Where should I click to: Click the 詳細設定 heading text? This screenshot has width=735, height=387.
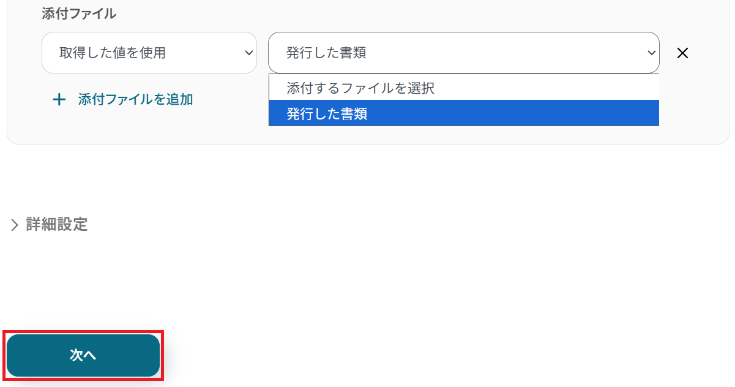point(57,225)
